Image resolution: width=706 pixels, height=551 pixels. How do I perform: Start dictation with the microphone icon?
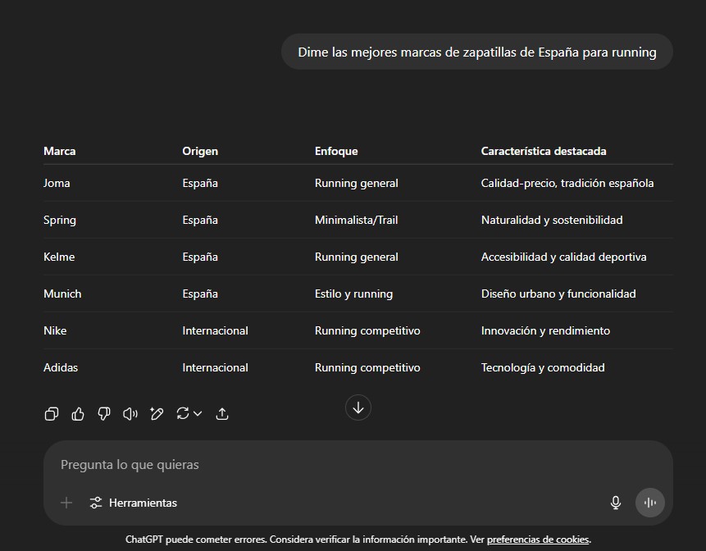[615, 502]
